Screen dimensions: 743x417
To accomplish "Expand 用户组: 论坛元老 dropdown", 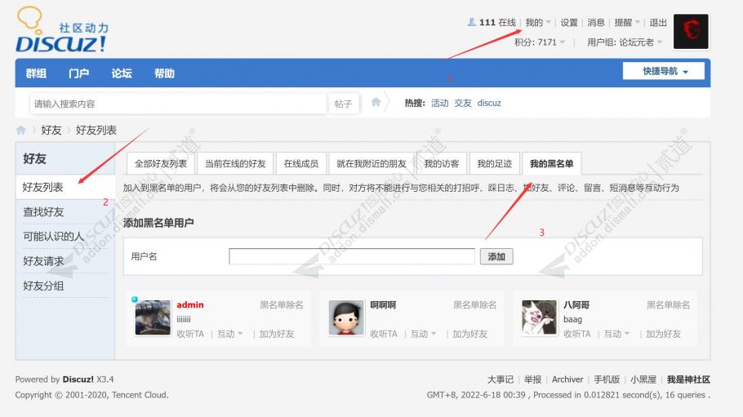I will click(625, 42).
